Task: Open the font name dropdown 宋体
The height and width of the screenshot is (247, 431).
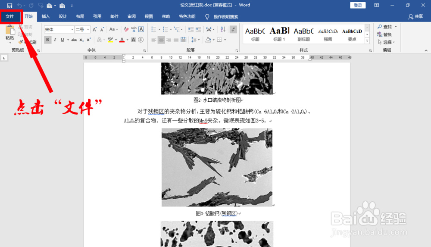Action: (72, 29)
